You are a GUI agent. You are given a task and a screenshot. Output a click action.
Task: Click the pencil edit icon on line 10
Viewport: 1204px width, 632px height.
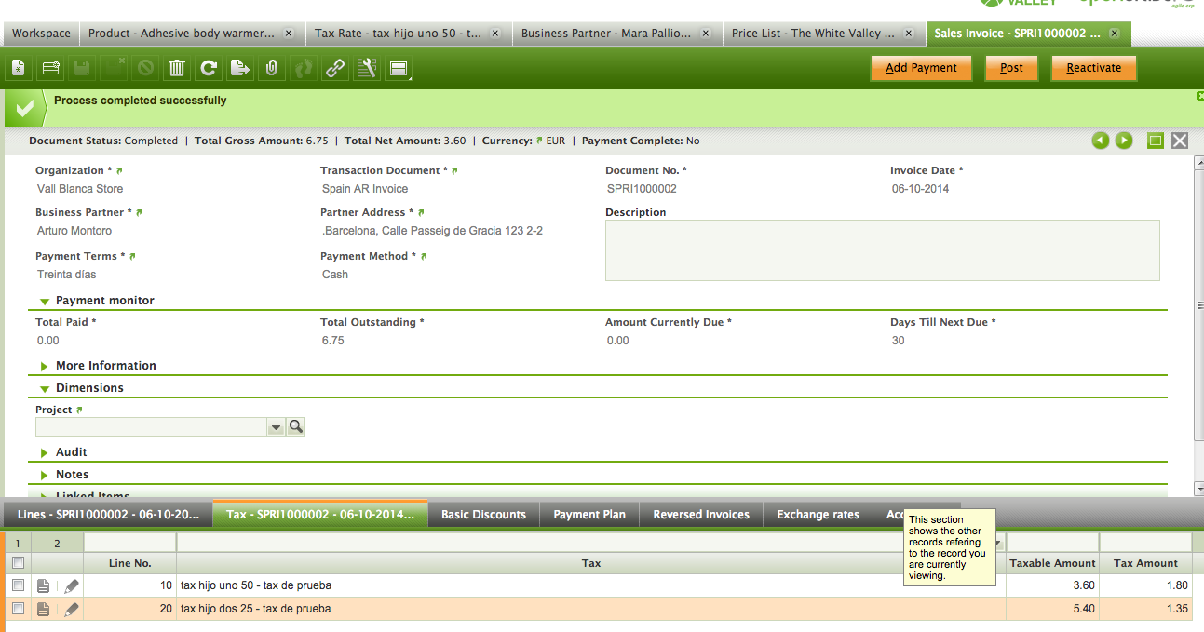click(x=72, y=586)
